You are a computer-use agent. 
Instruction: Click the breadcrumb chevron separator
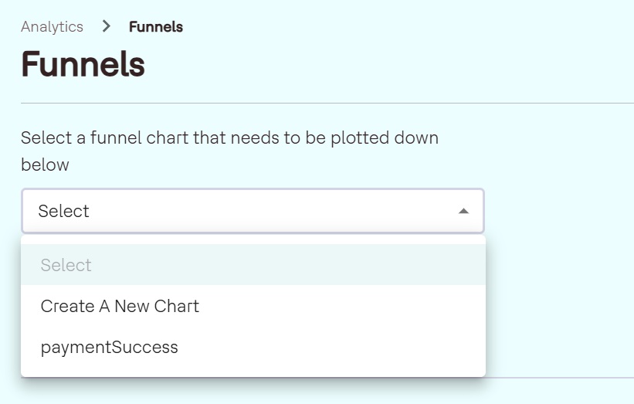point(106,27)
